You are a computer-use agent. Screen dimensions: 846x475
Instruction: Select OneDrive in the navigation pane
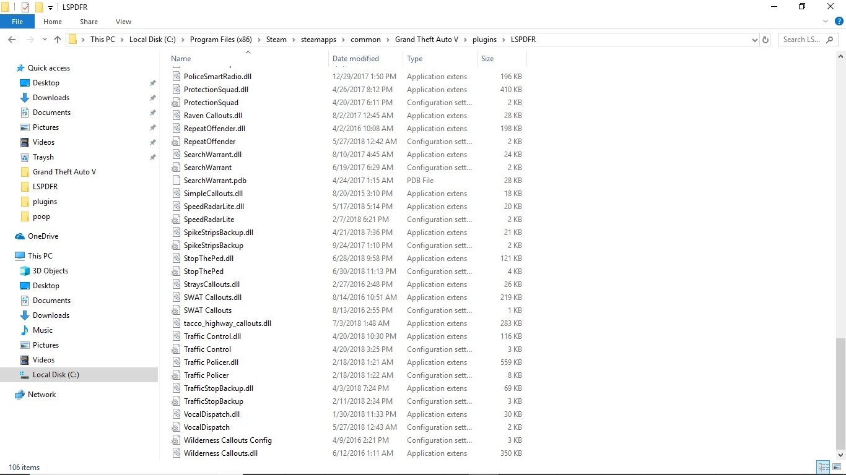pos(43,236)
